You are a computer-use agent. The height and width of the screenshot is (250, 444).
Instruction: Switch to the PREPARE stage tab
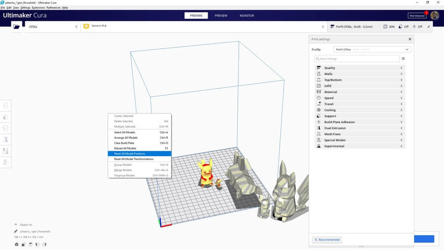pyautogui.click(x=196, y=16)
